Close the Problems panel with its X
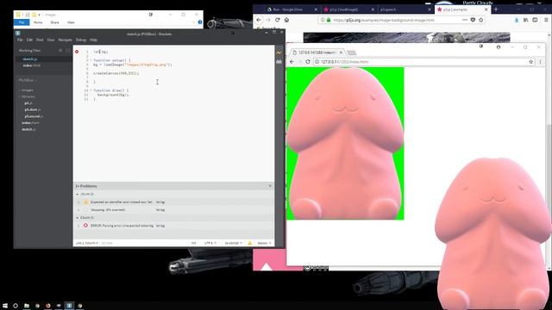 270,186
